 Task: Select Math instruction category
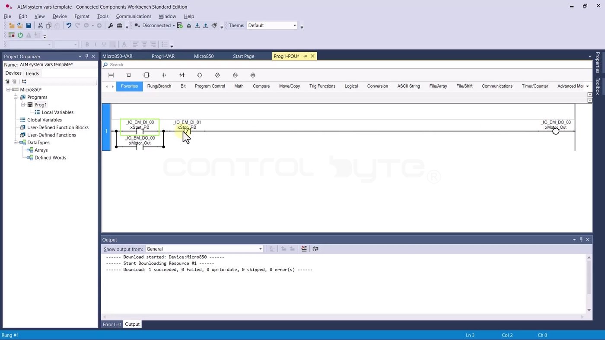pyautogui.click(x=239, y=86)
